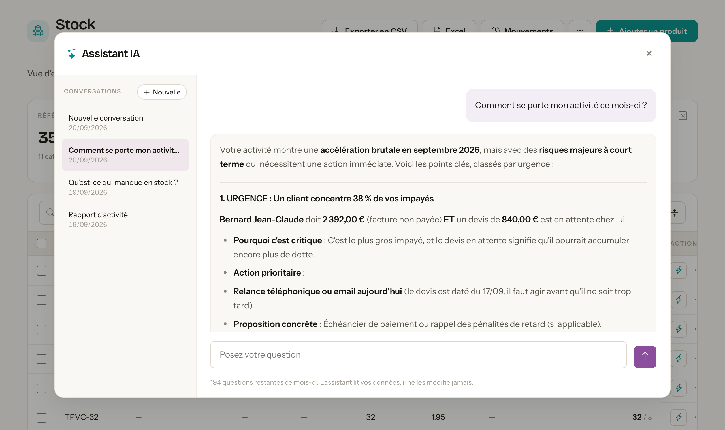Image resolution: width=725 pixels, height=430 pixels.
Task: Click the '1. URGENCE' heading in the reply
Action: pos(327,199)
